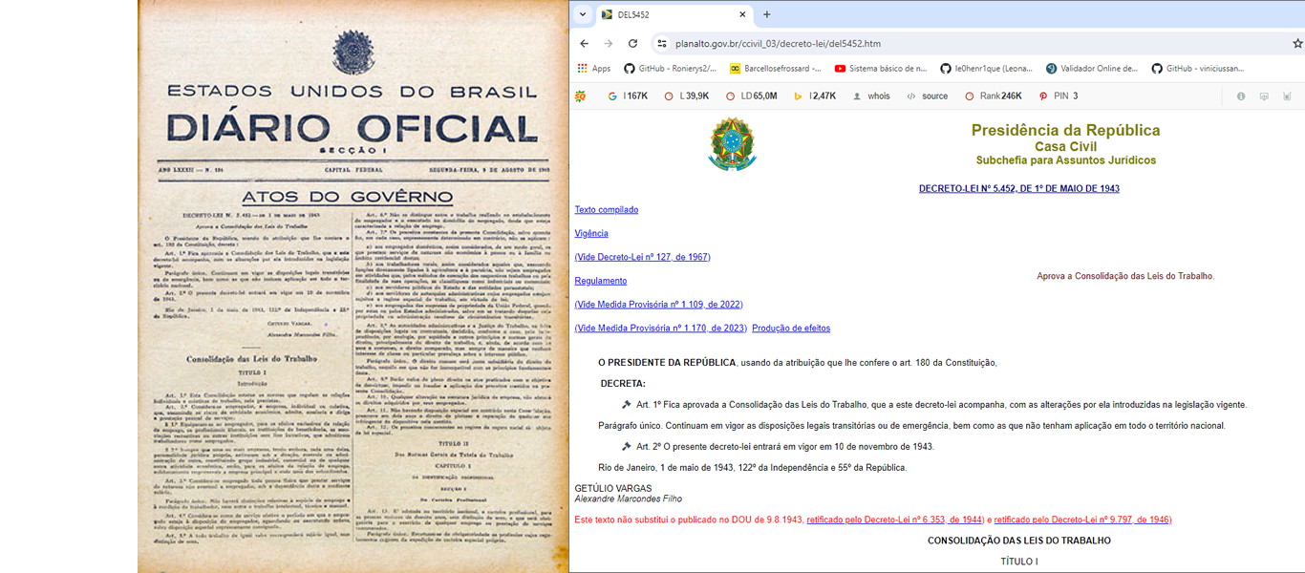Screen dimensions: 1305x573
Task: Select the DEL5452 browser tab
Action: [x=674, y=15]
